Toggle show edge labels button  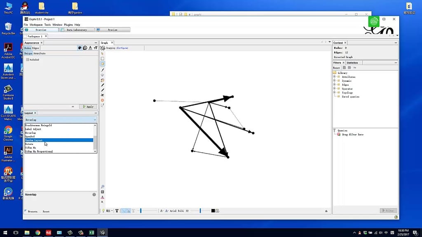pos(134,211)
